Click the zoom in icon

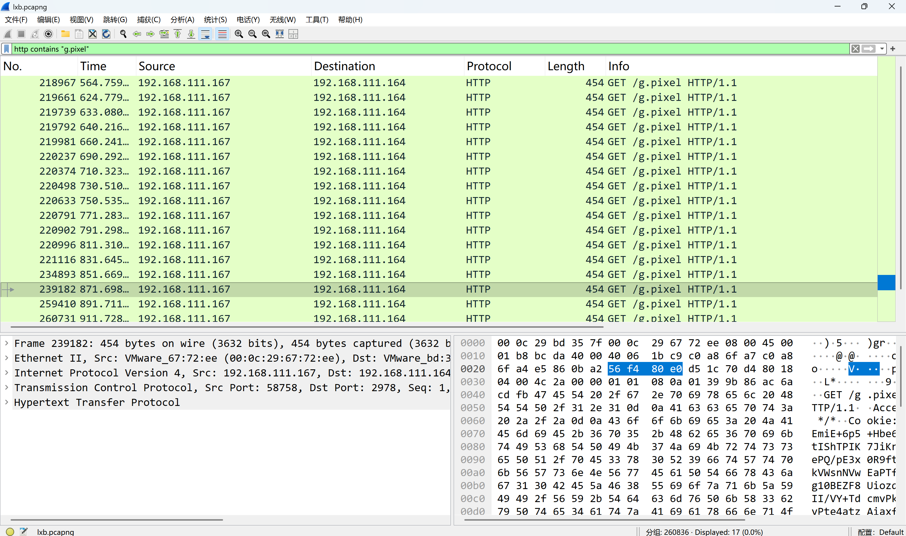[239, 34]
